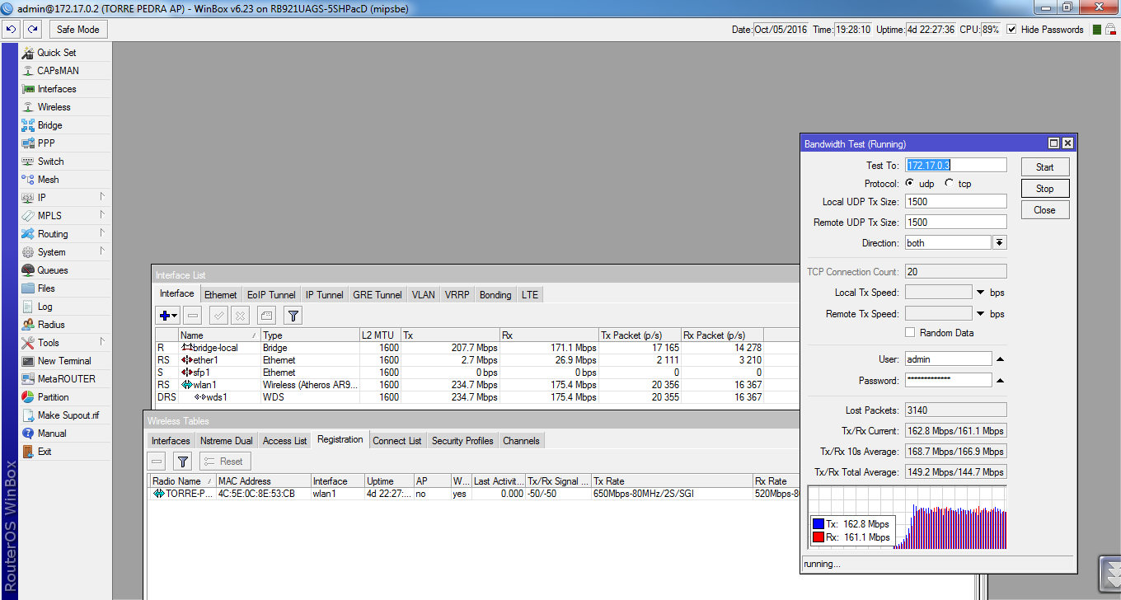
Task: Click the comment icon in Interface List toolbar
Action: point(266,315)
